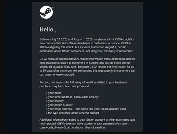The width and height of the screenshot is (177, 134).
Task: Click the registered trademark symbol beside the Steam logo
Action: (x=53, y=8)
